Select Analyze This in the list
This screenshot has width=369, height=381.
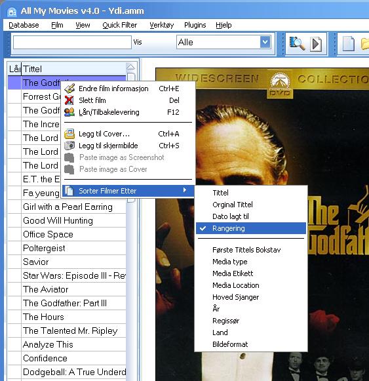point(67,344)
